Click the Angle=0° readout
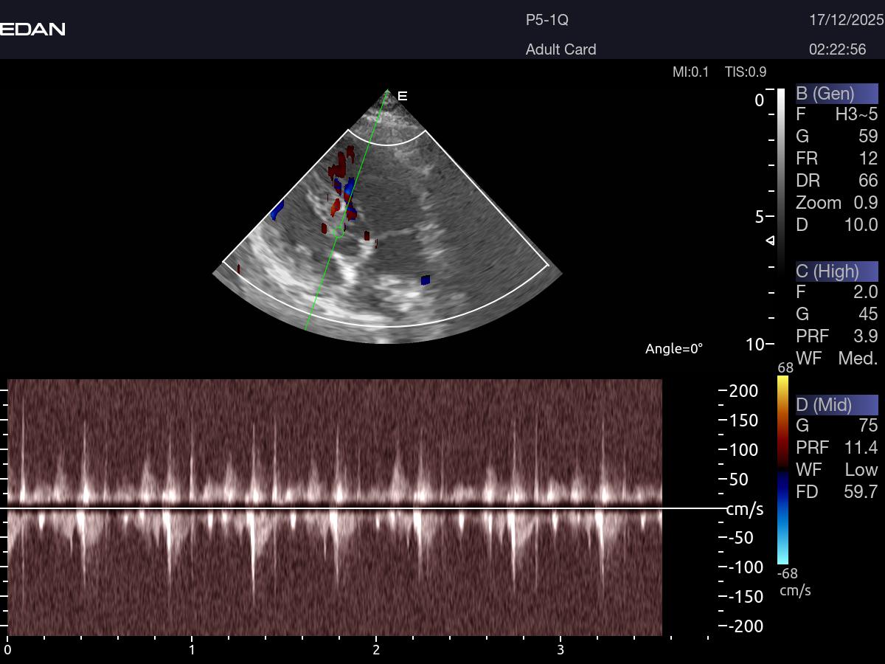885x664 pixels. [674, 348]
